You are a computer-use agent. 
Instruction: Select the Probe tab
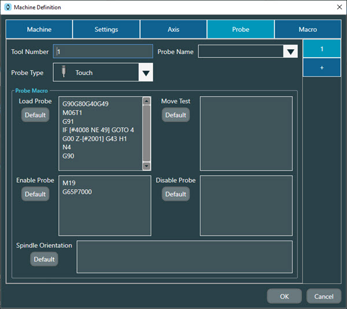point(241,30)
